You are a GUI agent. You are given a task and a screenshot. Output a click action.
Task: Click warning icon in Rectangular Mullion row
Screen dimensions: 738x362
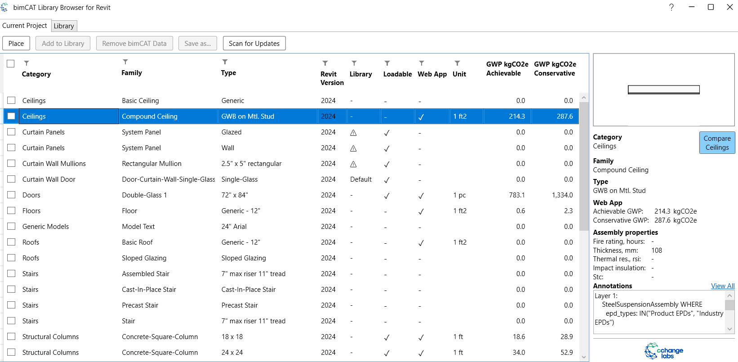(353, 164)
